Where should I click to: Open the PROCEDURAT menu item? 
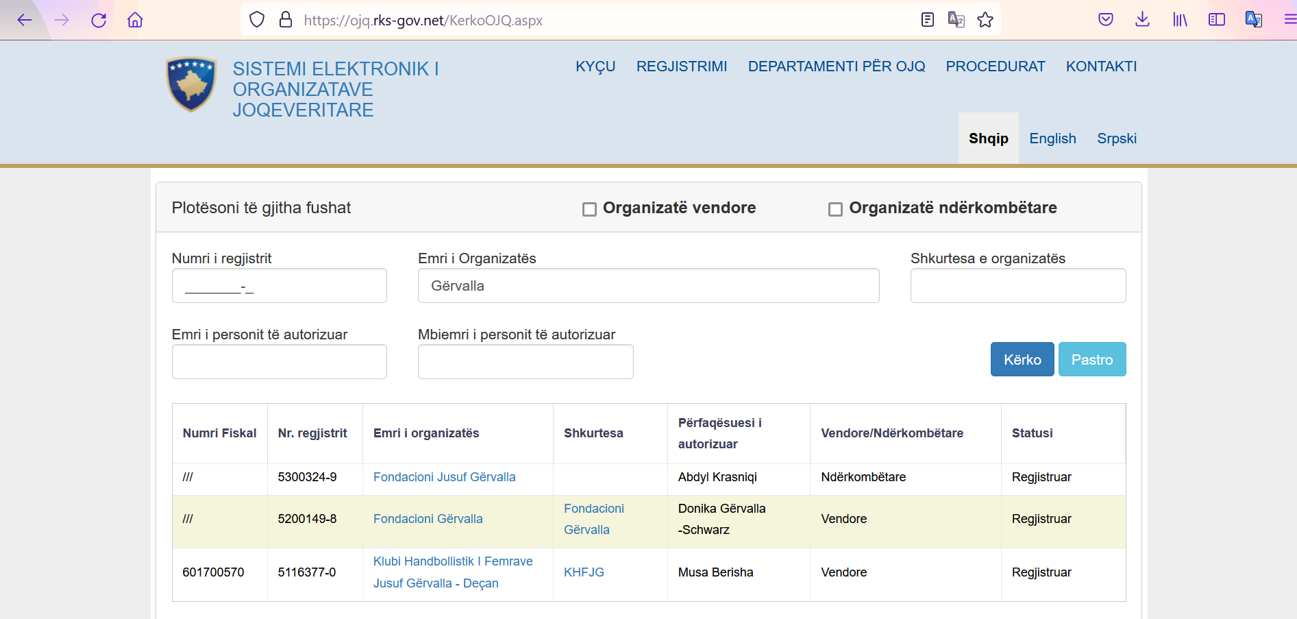point(996,66)
